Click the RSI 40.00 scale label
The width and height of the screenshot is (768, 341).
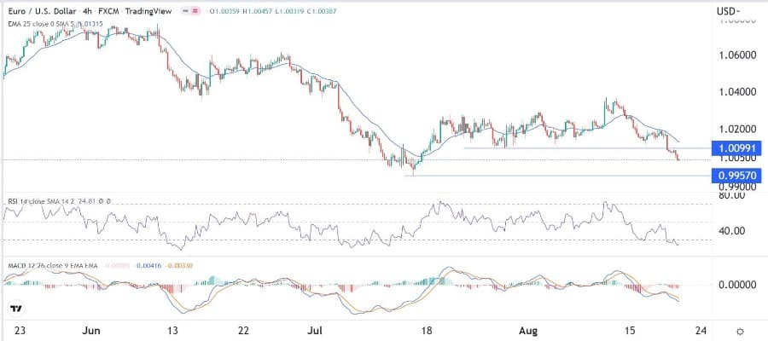pos(732,230)
